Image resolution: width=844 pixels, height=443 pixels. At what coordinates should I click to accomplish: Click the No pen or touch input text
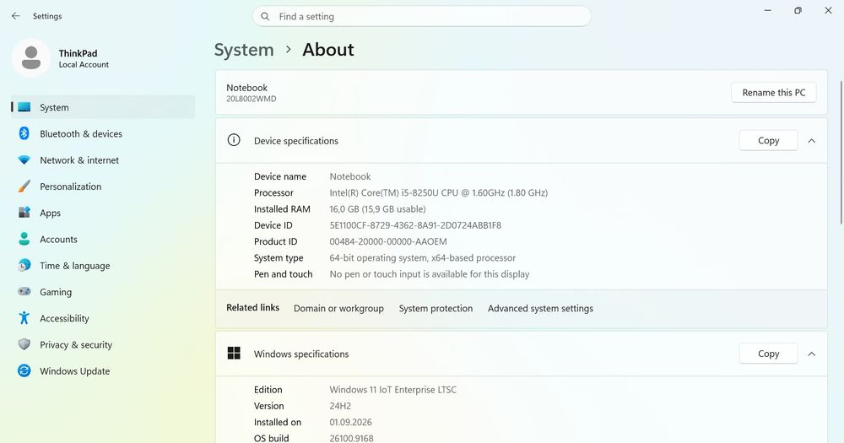click(x=429, y=274)
